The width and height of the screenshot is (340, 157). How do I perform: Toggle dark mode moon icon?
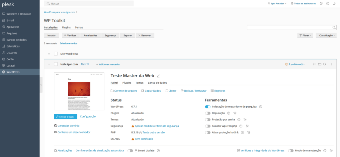pyautogui.click(x=334, y=4)
